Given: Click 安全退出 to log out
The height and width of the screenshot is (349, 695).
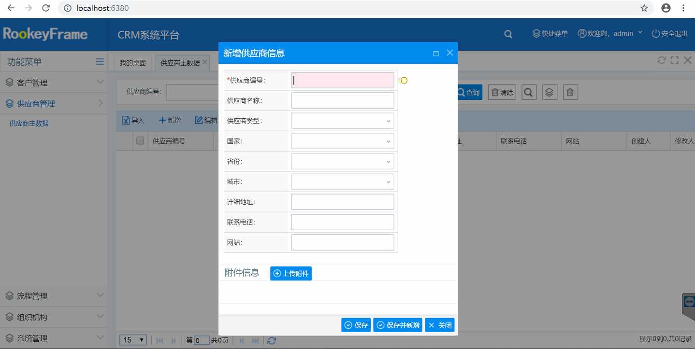Looking at the screenshot, I should (670, 33).
